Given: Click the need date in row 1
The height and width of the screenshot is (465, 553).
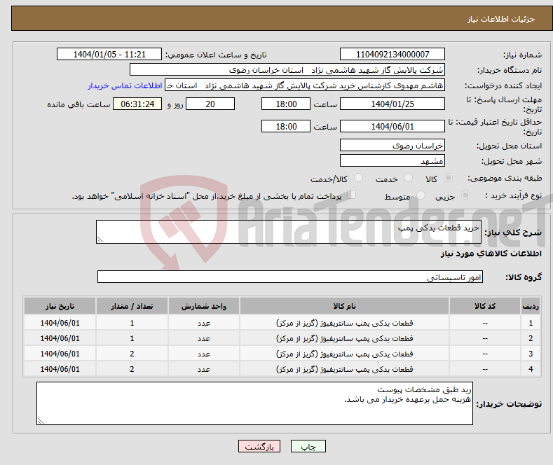Looking at the screenshot, I should pyautogui.click(x=60, y=323).
